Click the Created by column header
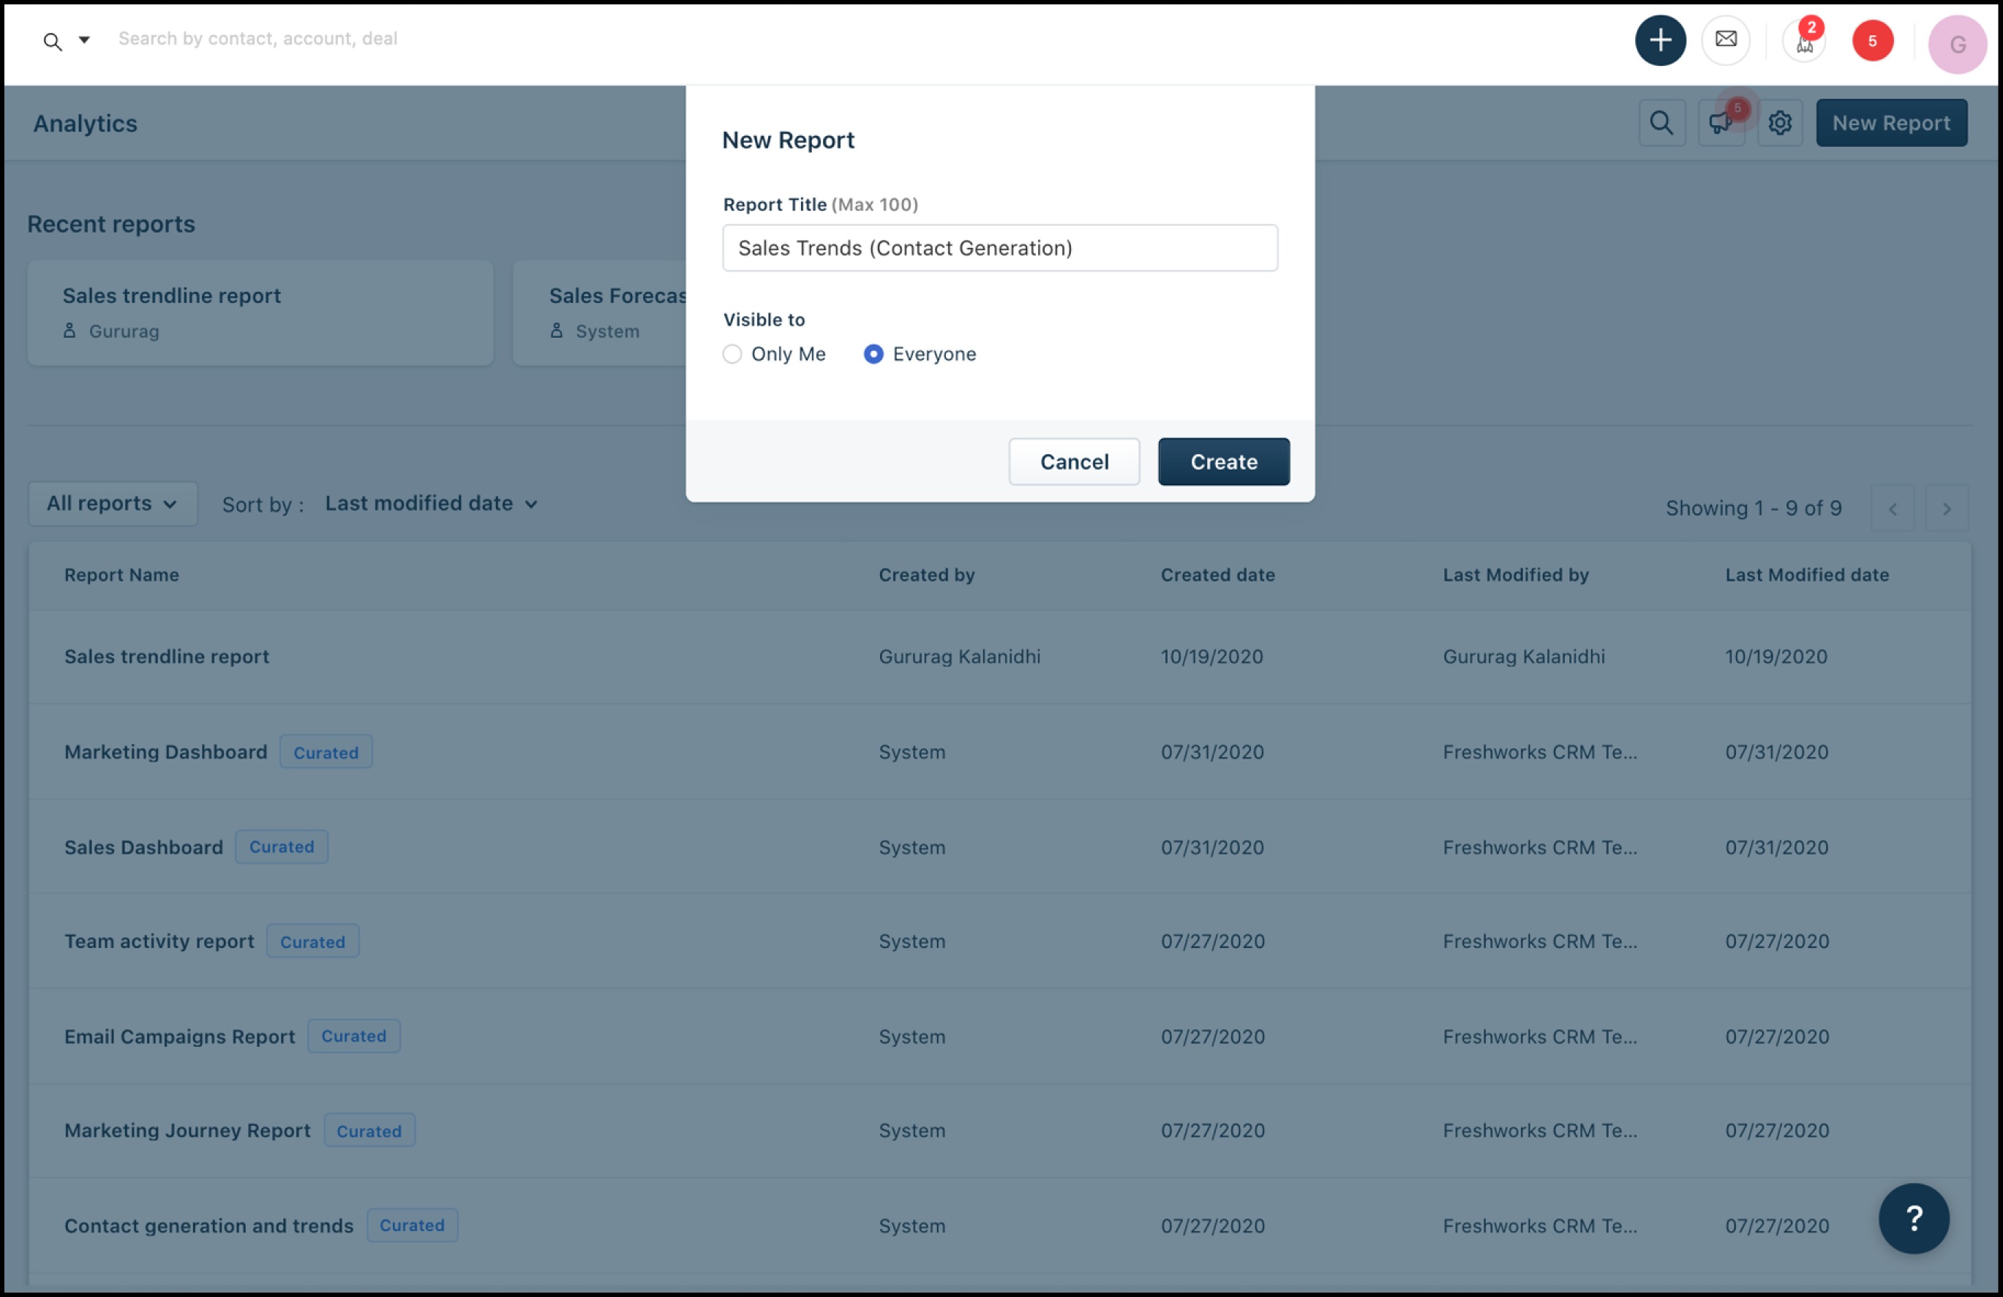 click(x=927, y=575)
